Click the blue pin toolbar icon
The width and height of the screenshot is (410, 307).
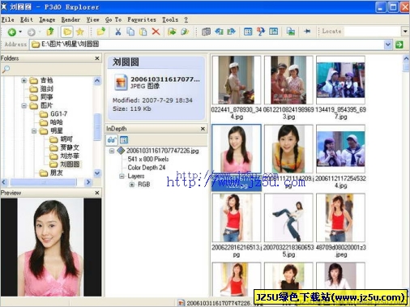(x=307, y=32)
